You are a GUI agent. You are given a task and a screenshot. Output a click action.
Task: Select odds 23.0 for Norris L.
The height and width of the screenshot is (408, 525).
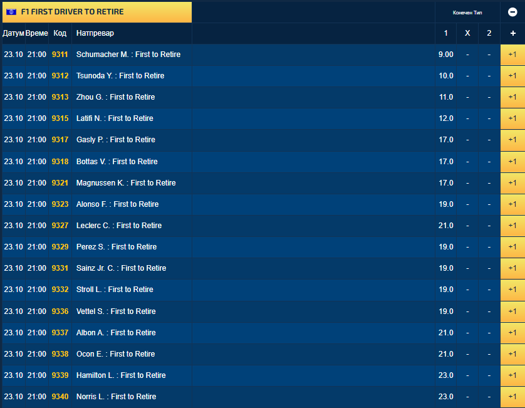(x=445, y=397)
